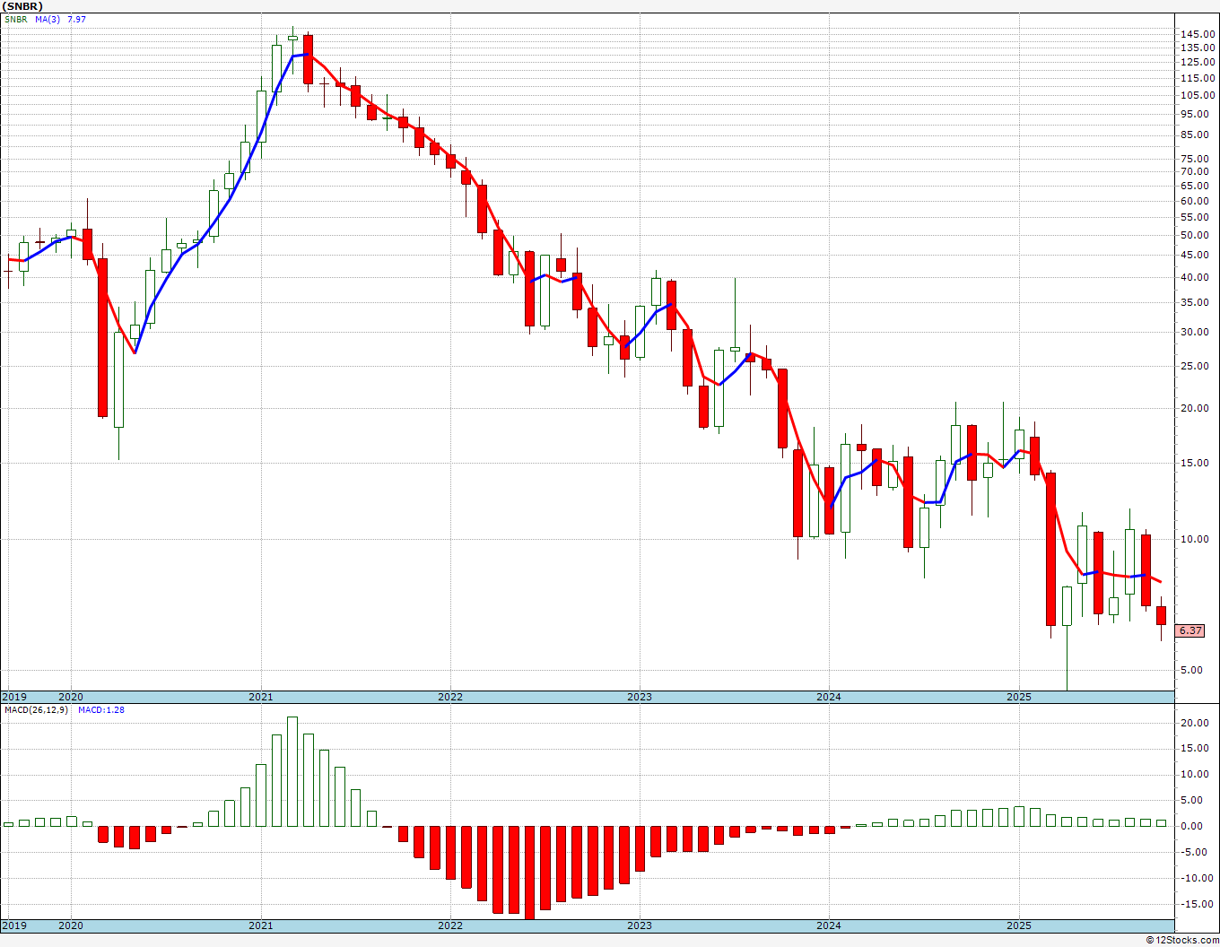Click 2024 on the MACD panel timeline

[829, 925]
